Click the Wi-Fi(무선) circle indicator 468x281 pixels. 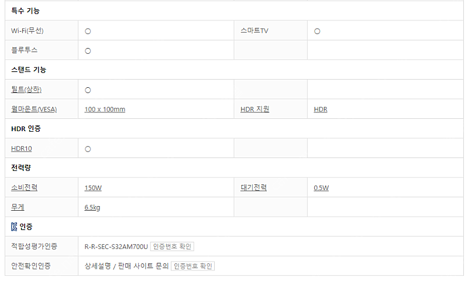pyautogui.click(x=88, y=31)
